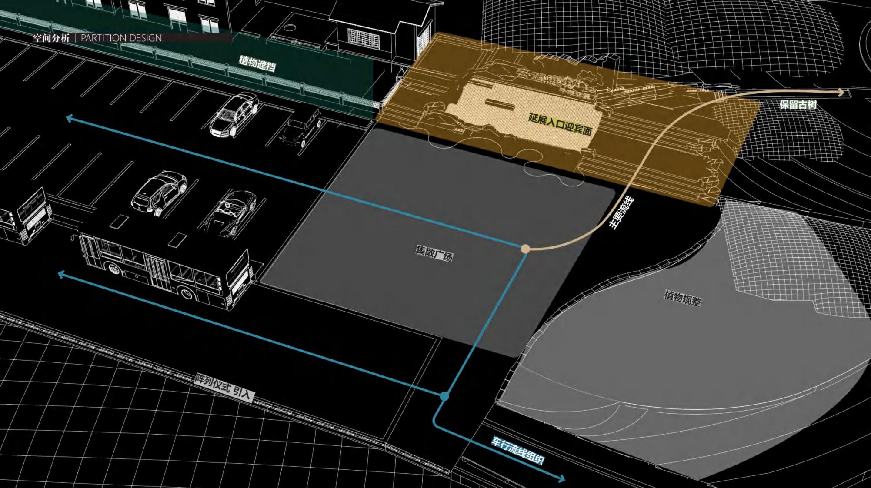Click the beige circular node on plaza
The image size is (871, 488).
[525, 249]
